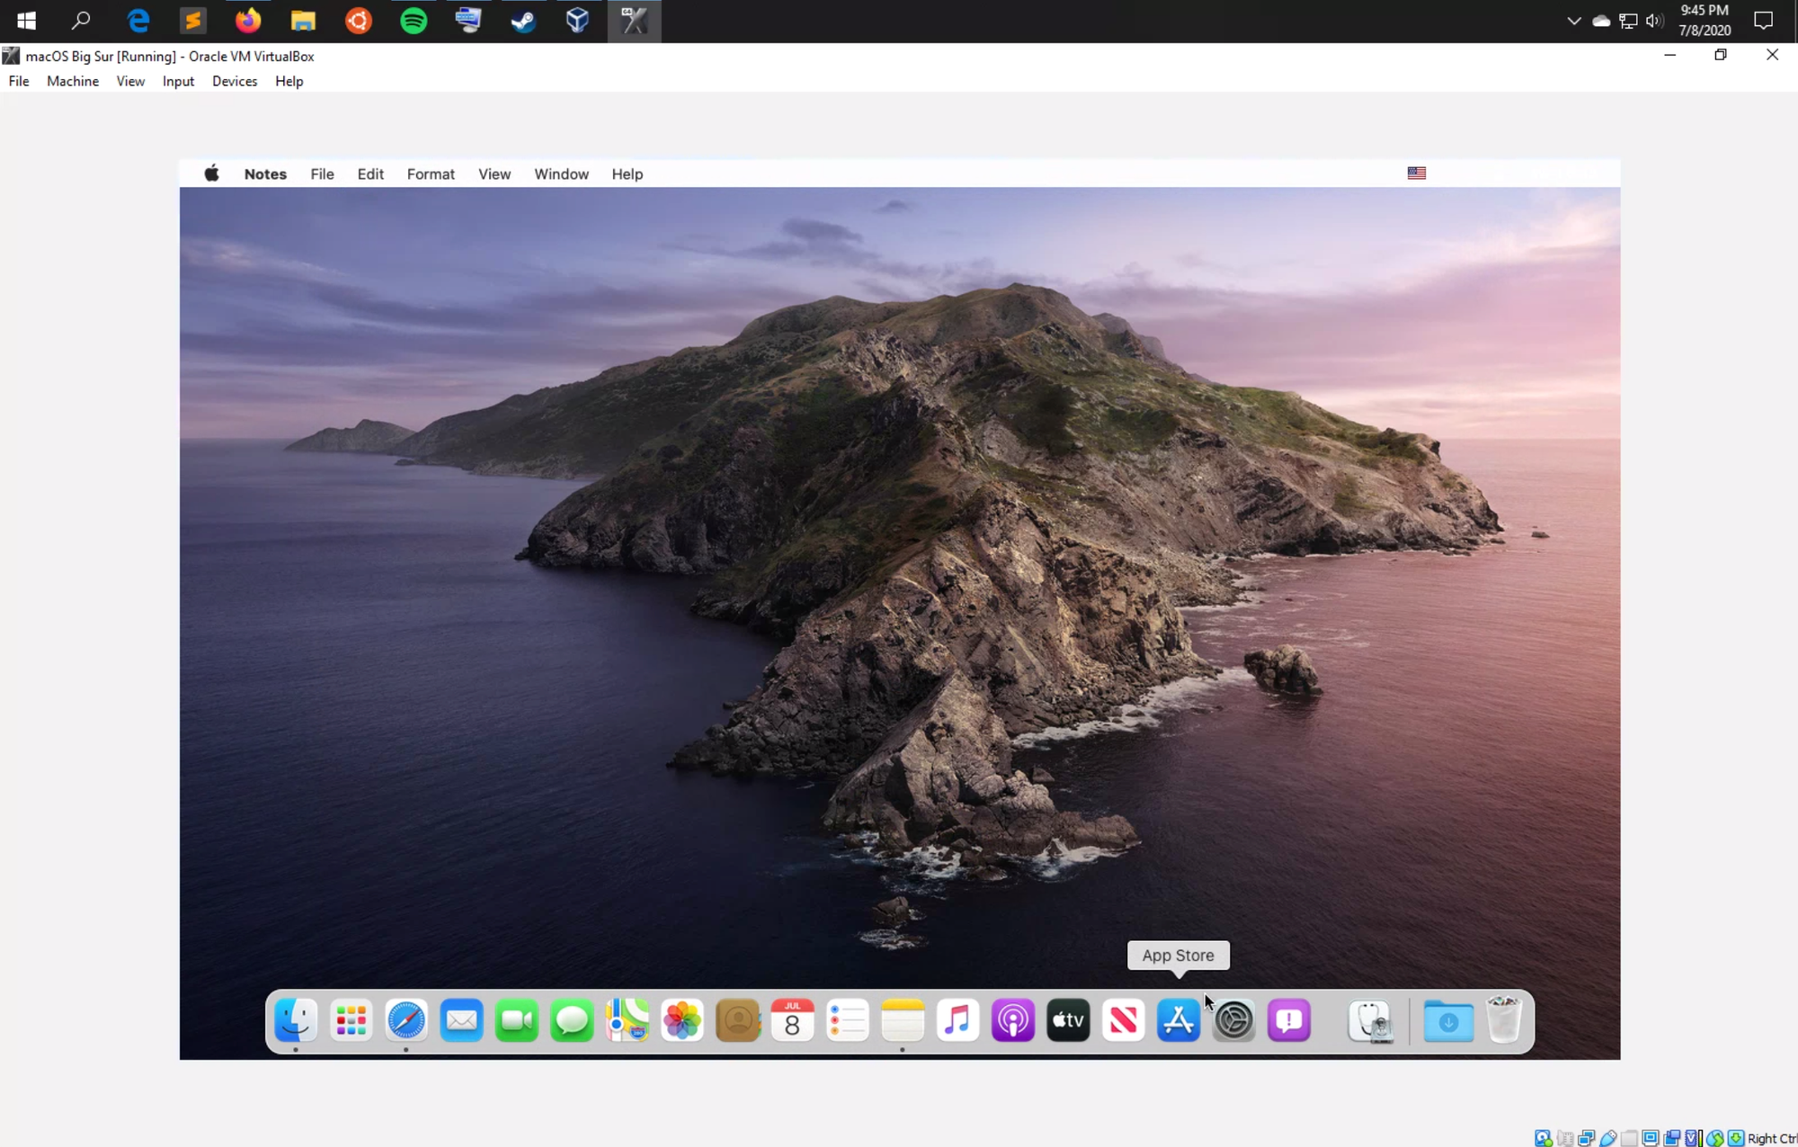Image resolution: width=1798 pixels, height=1147 pixels.
Task: Click the recording status icon in VirtualBox
Action: point(1672,1138)
